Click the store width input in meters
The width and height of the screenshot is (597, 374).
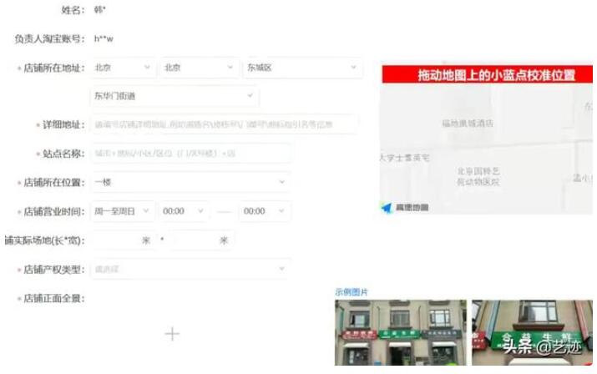[x=199, y=240]
